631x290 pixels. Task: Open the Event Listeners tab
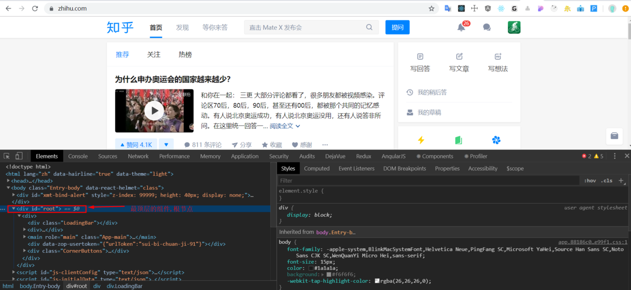click(x=356, y=169)
